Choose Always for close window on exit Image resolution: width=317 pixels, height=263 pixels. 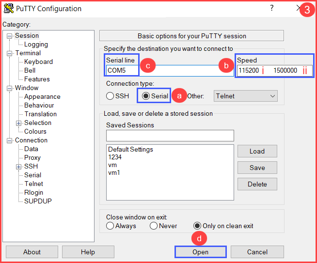click(110, 226)
